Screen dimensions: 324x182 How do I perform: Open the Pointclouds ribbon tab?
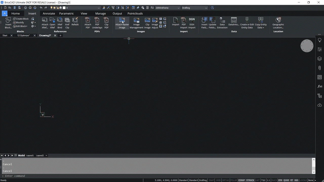click(135, 13)
